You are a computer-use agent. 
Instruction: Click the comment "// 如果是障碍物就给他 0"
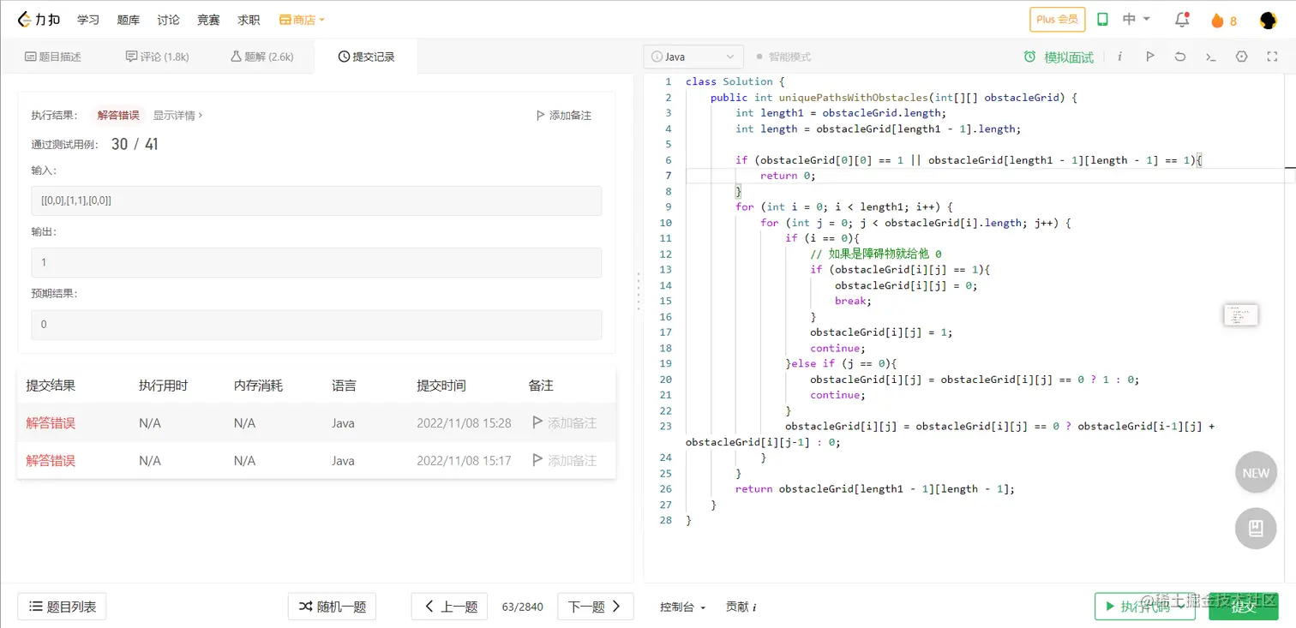click(876, 254)
